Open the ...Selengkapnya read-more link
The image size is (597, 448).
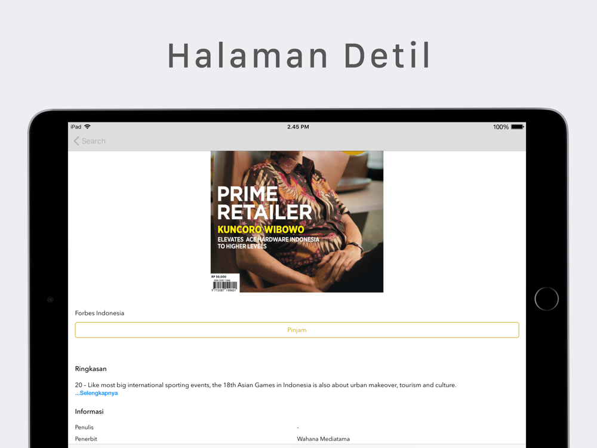pos(96,393)
